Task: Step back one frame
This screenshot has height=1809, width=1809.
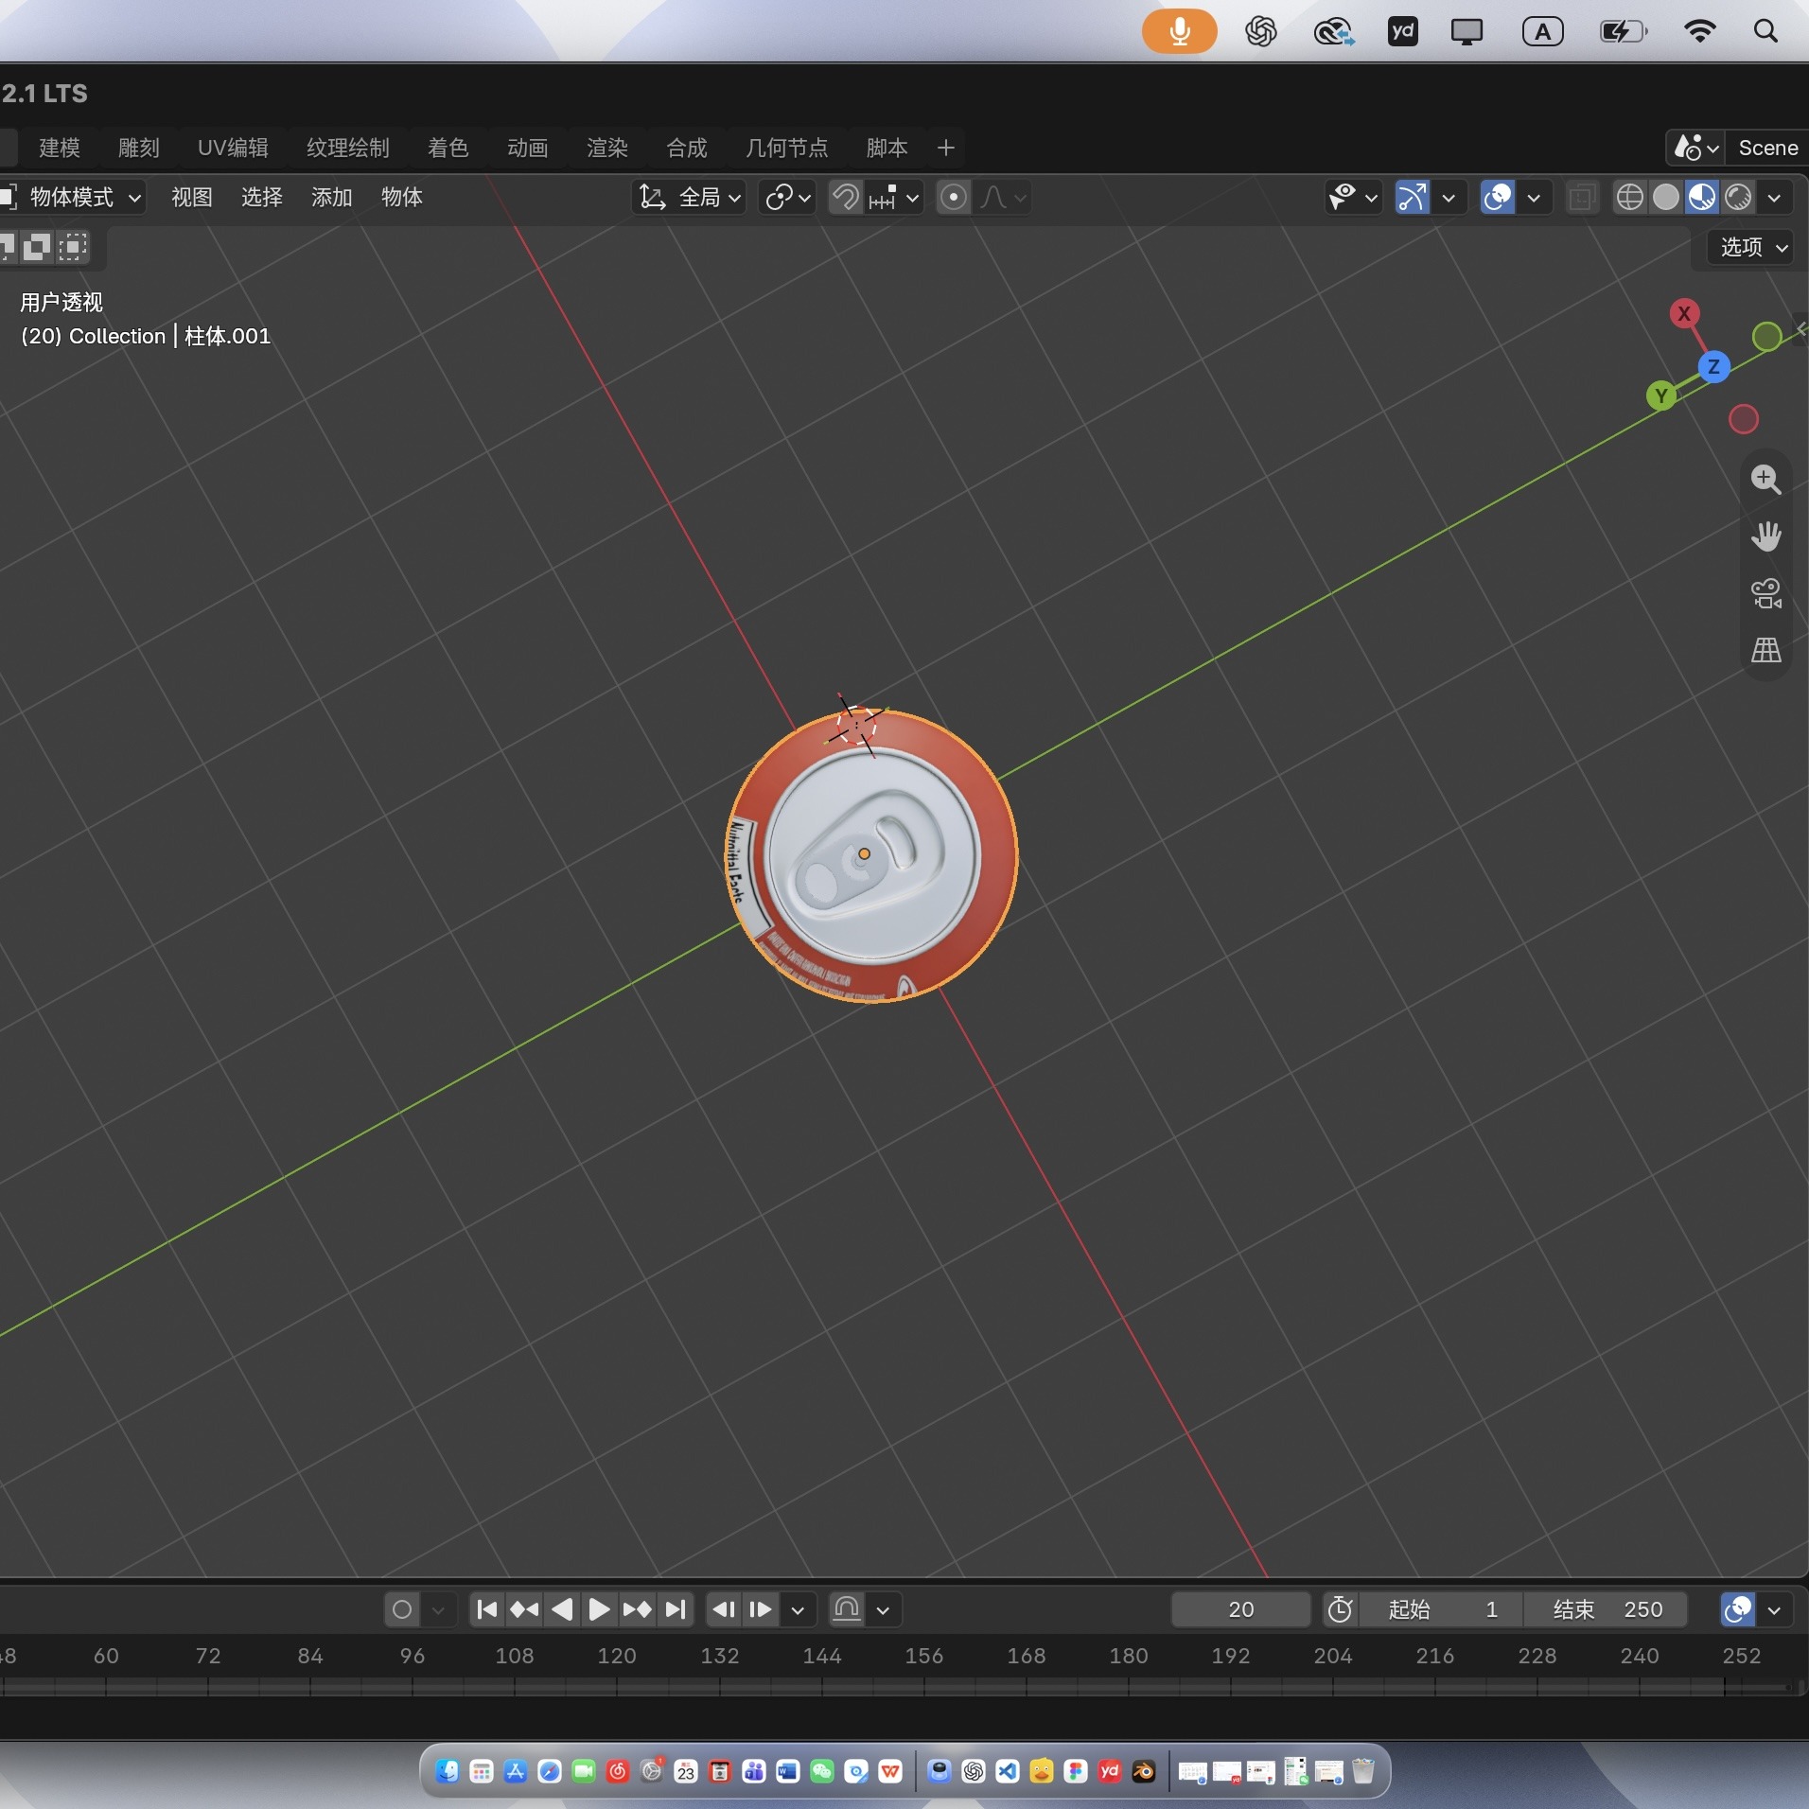Action: click(x=725, y=1609)
